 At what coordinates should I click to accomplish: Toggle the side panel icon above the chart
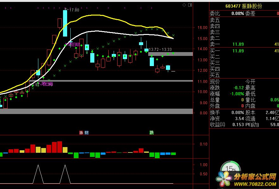click(190, 5)
